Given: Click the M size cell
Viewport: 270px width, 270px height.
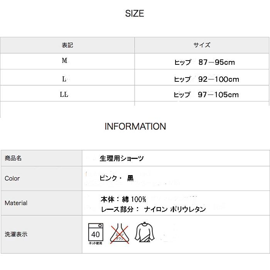Looking at the screenshot, I should (64, 61).
